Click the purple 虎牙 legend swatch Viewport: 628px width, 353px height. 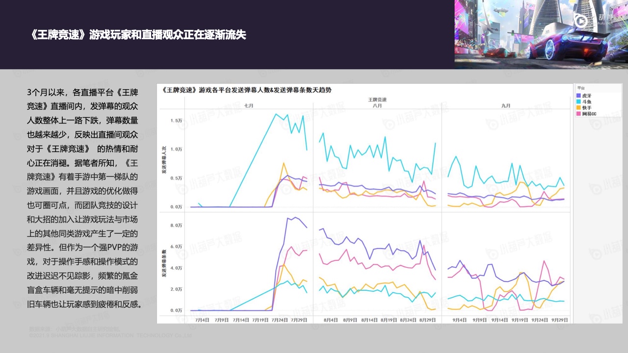click(578, 95)
